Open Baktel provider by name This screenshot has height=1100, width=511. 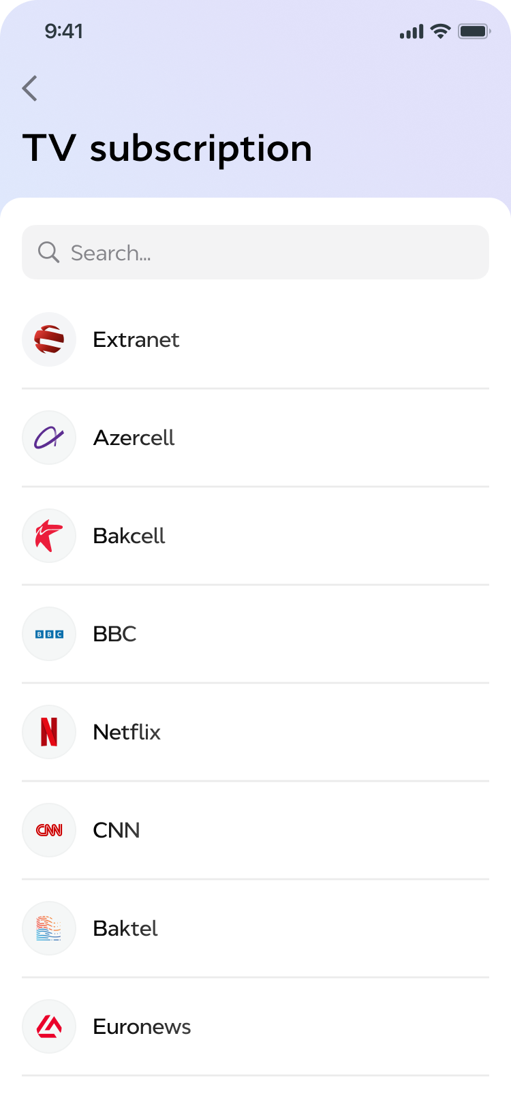click(125, 928)
